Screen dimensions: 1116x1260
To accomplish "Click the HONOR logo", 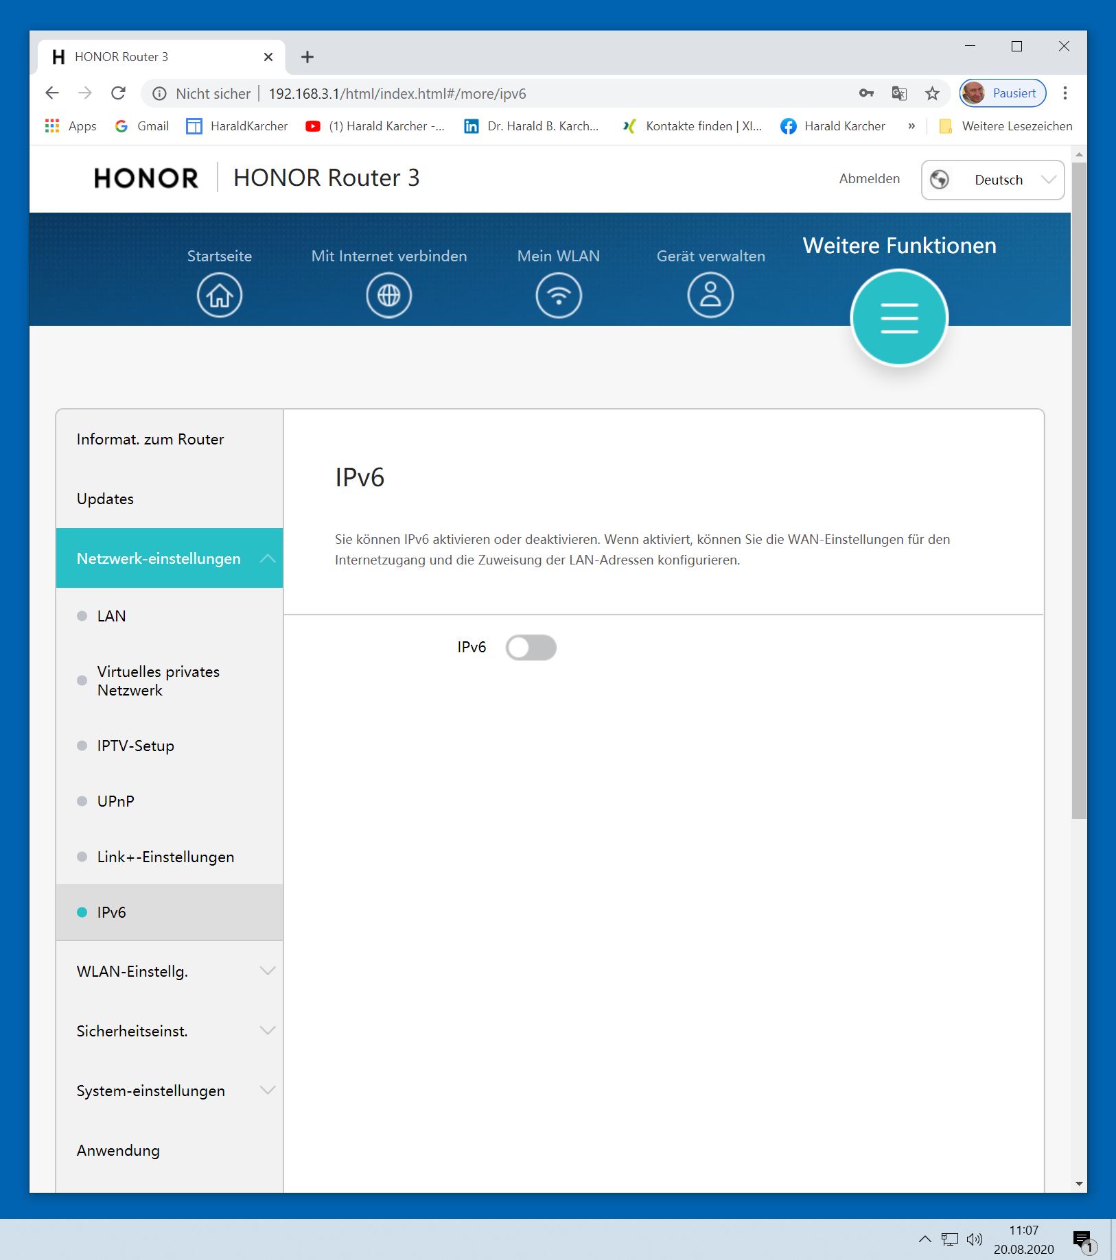I will tap(146, 178).
